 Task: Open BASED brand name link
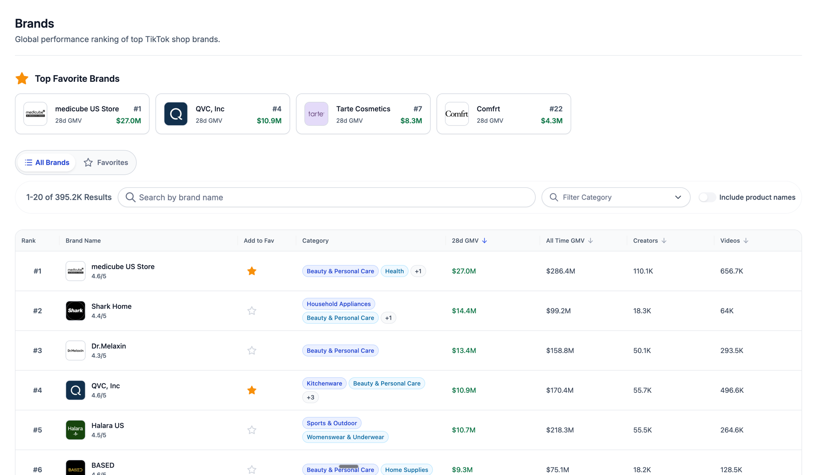tap(103, 465)
